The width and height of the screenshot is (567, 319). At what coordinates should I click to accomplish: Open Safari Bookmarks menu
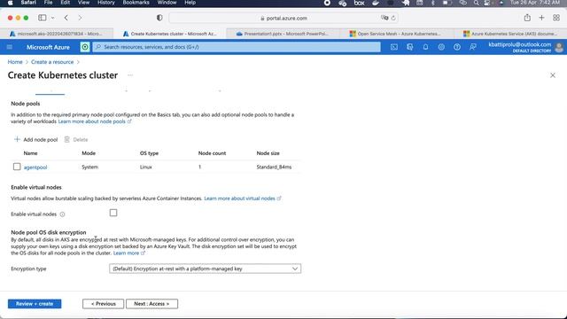(136, 3)
